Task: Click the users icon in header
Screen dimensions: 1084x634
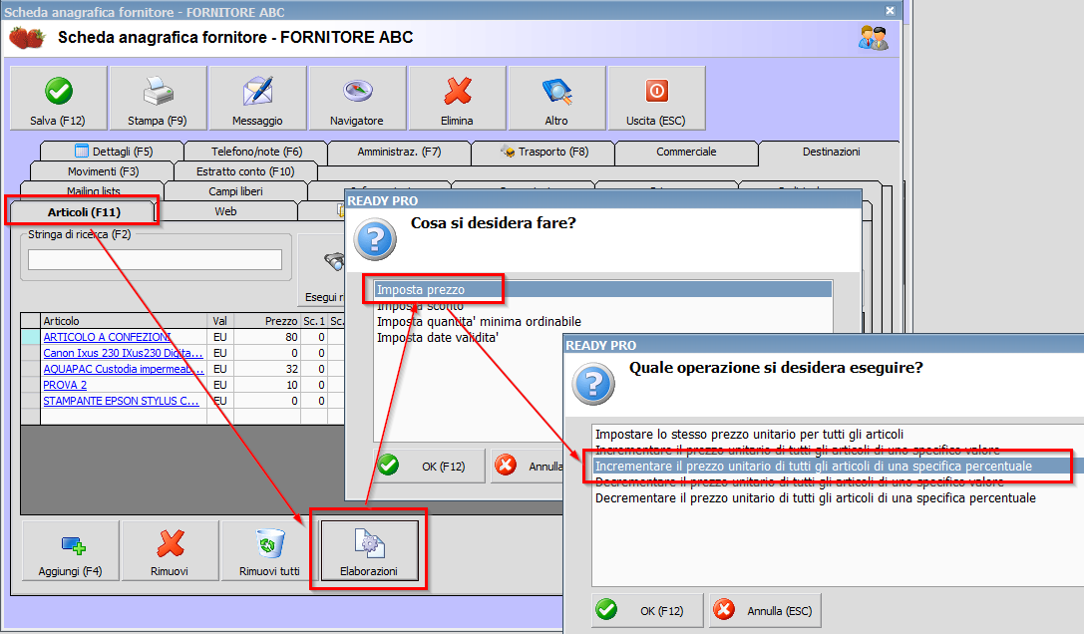Action: point(874,38)
